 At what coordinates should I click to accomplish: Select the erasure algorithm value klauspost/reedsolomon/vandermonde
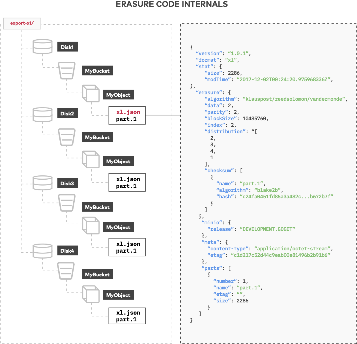point(294,99)
